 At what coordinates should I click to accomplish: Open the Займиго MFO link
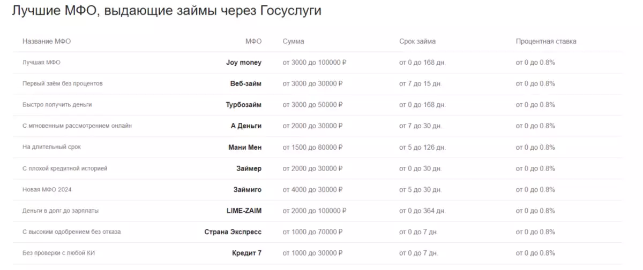coord(247,189)
